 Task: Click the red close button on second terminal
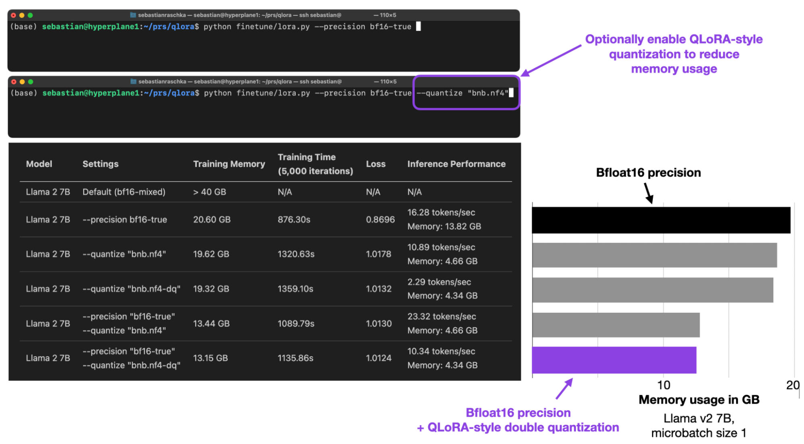click(x=14, y=82)
